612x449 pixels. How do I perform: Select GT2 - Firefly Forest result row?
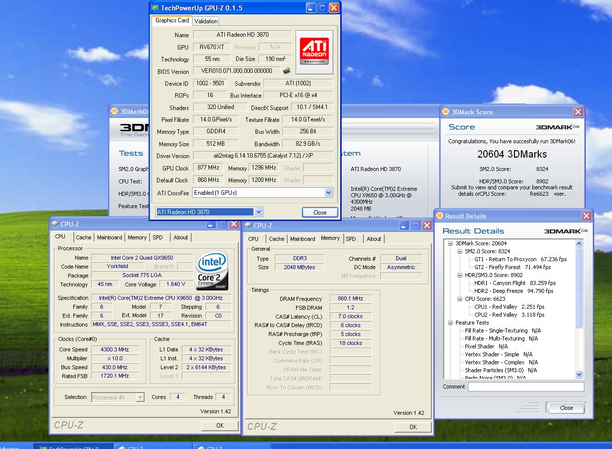tap(512, 267)
